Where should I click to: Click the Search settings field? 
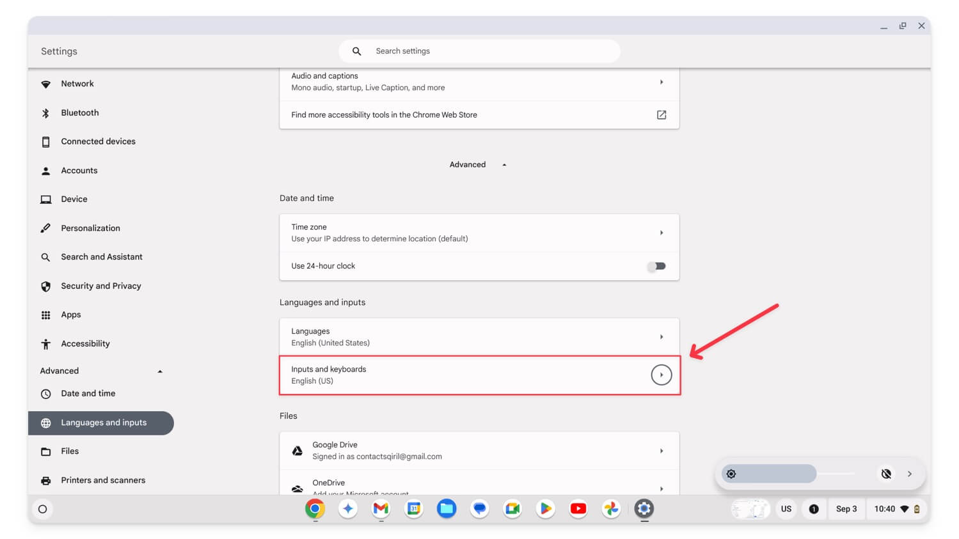(480, 51)
